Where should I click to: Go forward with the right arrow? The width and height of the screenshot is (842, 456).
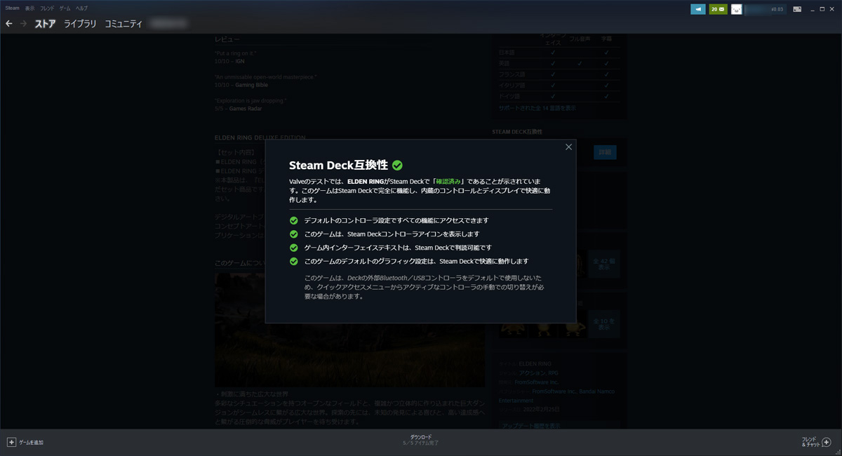(x=24, y=24)
